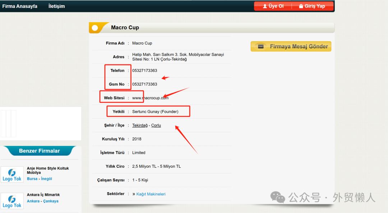Click the Anje Home Style Koltuk logo placeholder
Screen dimensions: 388x213
(x=12, y=175)
